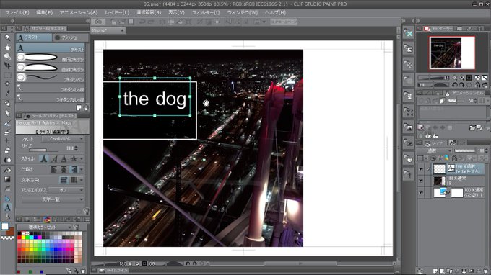Open the layer blending mode dropdown

tap(435, 150)
